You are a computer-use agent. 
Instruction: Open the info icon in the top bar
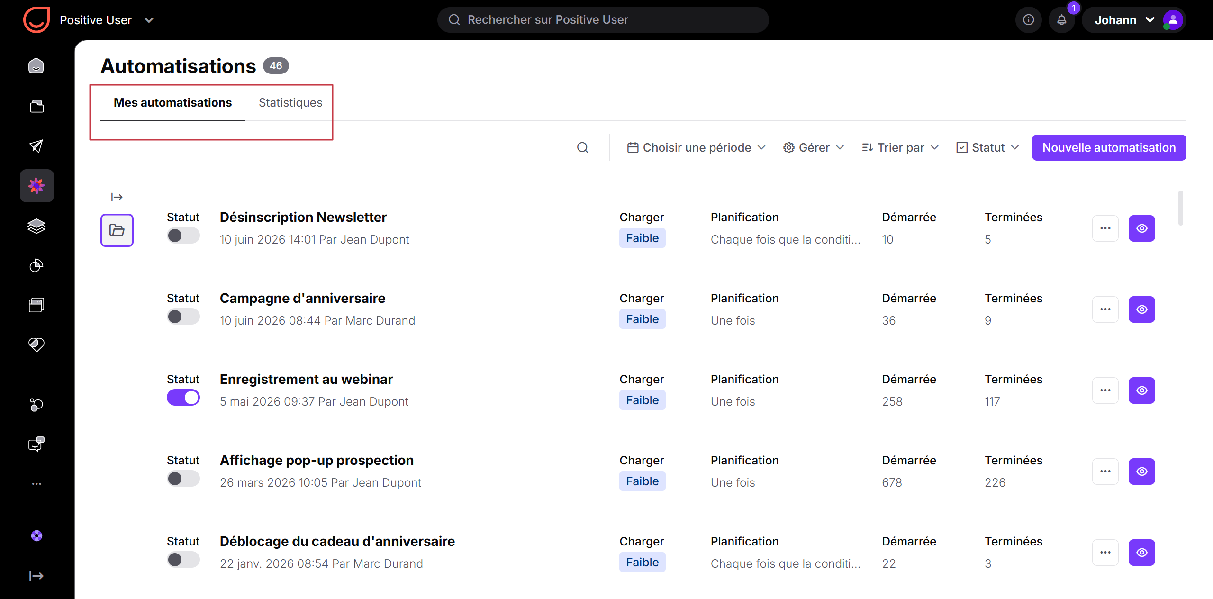tap(1028, 20)
